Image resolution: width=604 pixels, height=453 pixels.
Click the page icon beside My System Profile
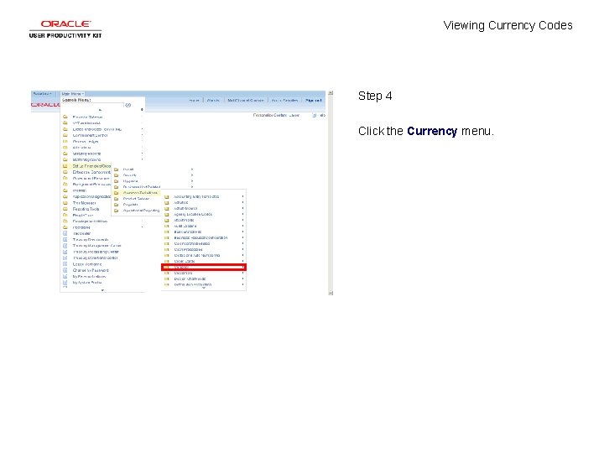[x=65, y=283]
